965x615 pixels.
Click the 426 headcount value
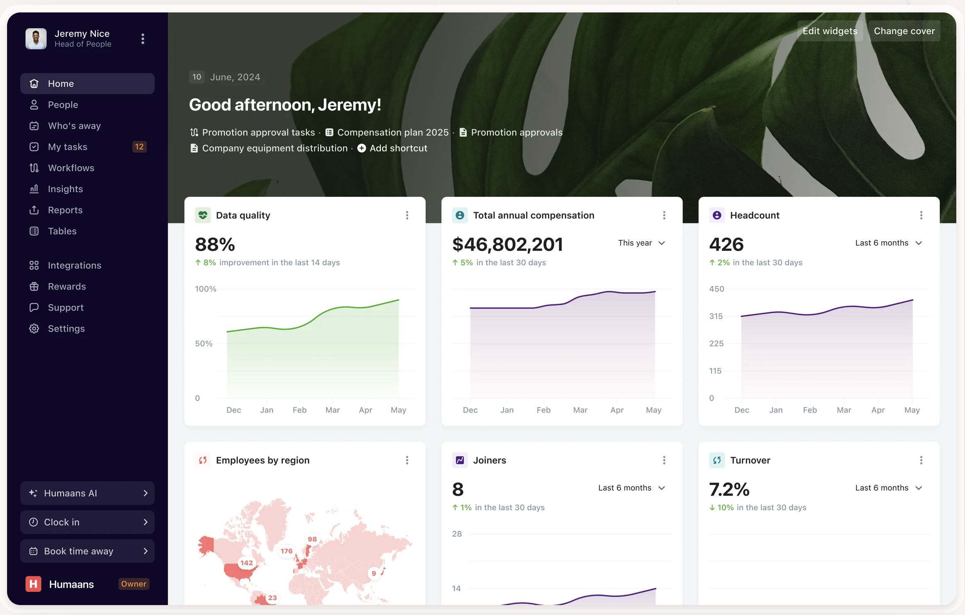click(x=726, y=244)
